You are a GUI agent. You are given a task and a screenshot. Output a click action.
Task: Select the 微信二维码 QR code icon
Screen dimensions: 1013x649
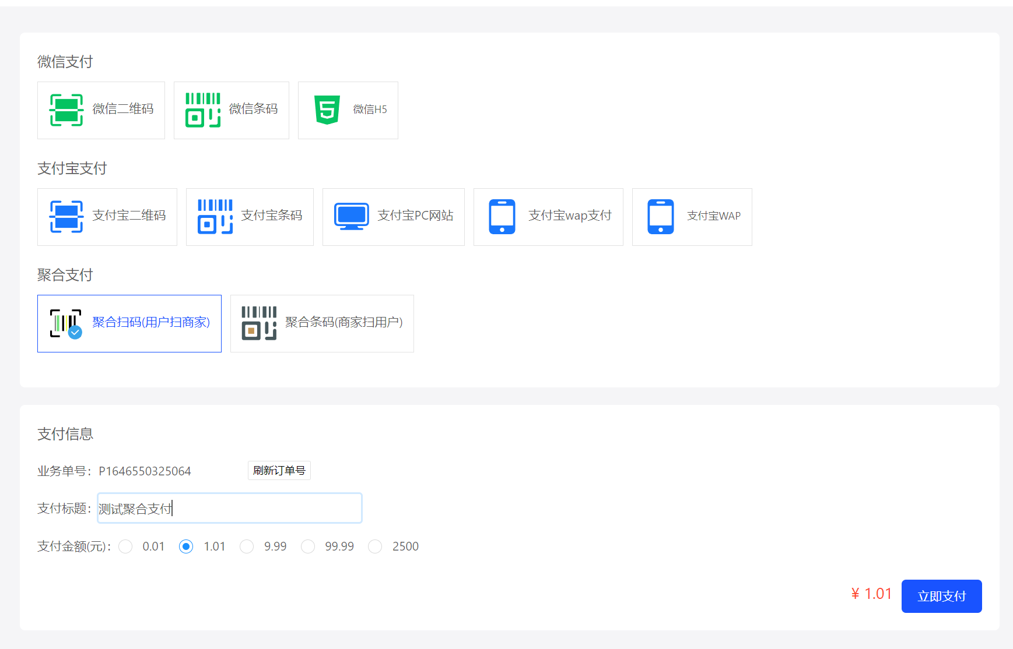65,110
